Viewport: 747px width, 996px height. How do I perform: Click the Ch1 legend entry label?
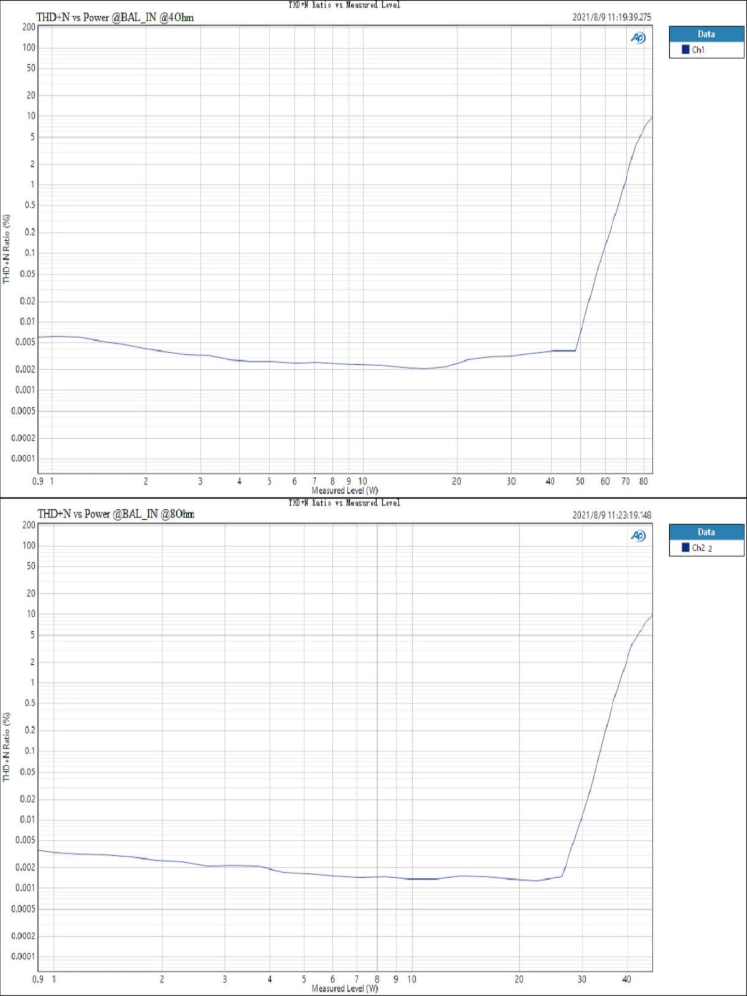698,50
